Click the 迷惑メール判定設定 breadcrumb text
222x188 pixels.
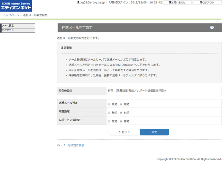pos(35,15)
